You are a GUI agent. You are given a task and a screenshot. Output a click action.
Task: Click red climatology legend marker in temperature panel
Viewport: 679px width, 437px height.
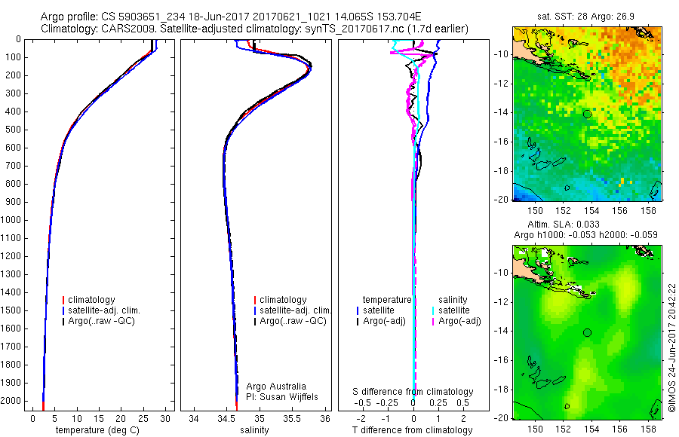tap(63, 300)
